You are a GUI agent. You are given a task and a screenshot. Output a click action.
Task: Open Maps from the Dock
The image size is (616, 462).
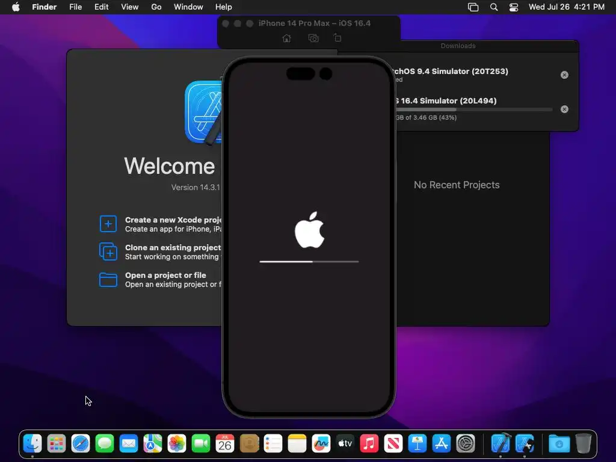click(x=153, y=444)
